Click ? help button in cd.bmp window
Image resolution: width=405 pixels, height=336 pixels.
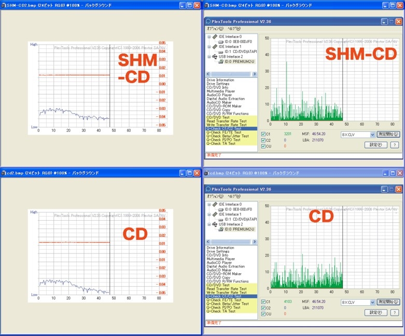(x=395, y=313)
